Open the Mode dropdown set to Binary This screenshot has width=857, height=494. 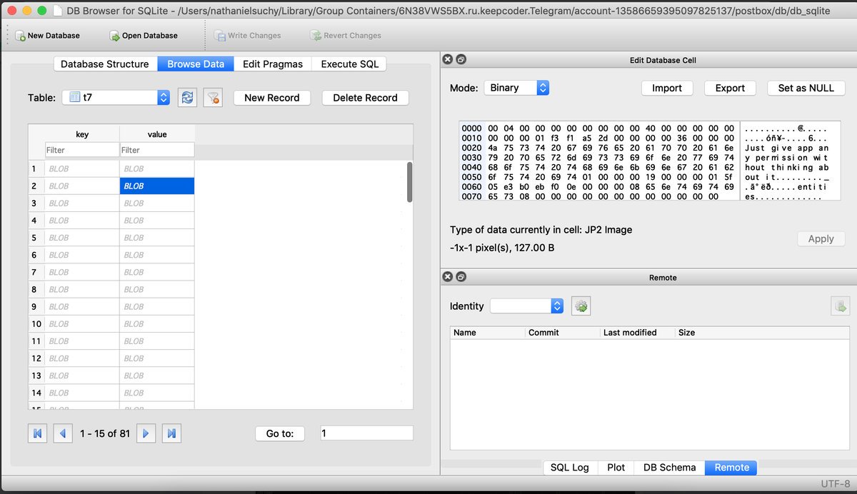(x=516, y=88)
